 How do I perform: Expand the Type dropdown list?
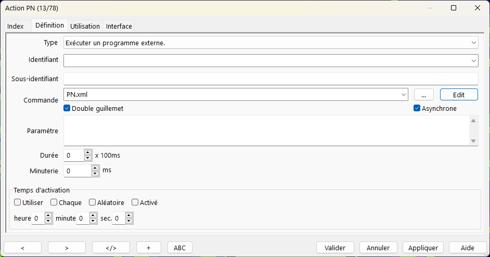(x=474, y=43)
